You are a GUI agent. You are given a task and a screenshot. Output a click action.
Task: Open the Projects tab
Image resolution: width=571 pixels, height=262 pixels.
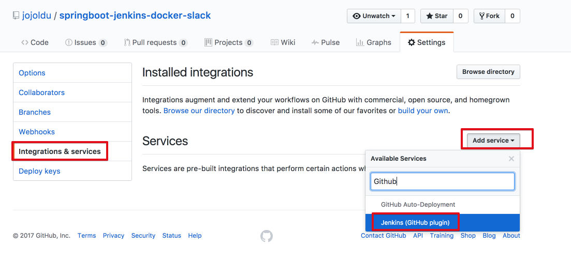[229, 42]
